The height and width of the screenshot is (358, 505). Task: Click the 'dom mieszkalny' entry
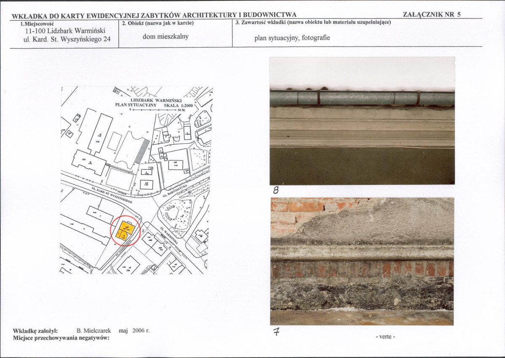click(x=166, y=36)
